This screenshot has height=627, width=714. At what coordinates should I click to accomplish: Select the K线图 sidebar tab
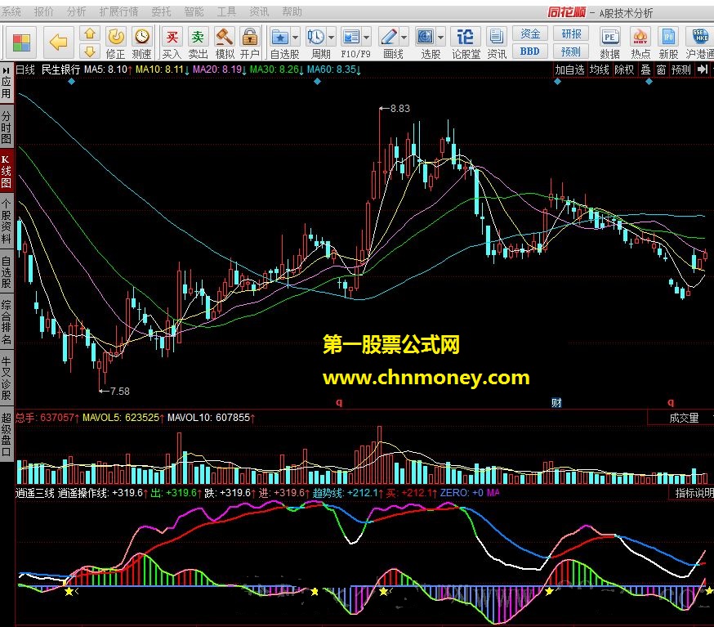[x=7, y=171]
